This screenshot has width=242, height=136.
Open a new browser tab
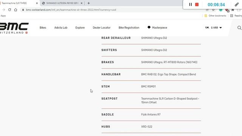tap(88, 3)
